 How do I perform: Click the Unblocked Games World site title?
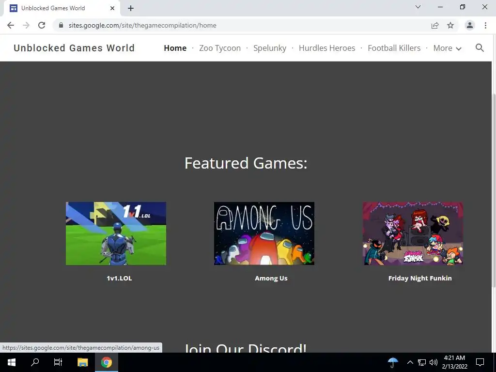(74, 48)
